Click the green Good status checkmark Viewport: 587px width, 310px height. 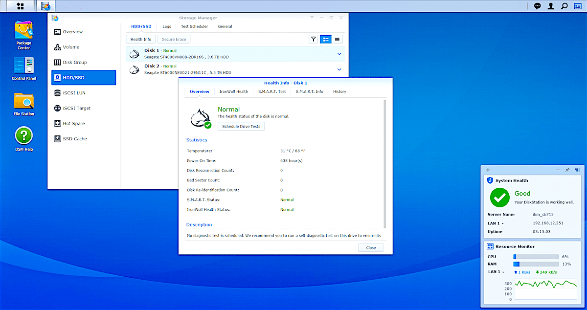499,197
